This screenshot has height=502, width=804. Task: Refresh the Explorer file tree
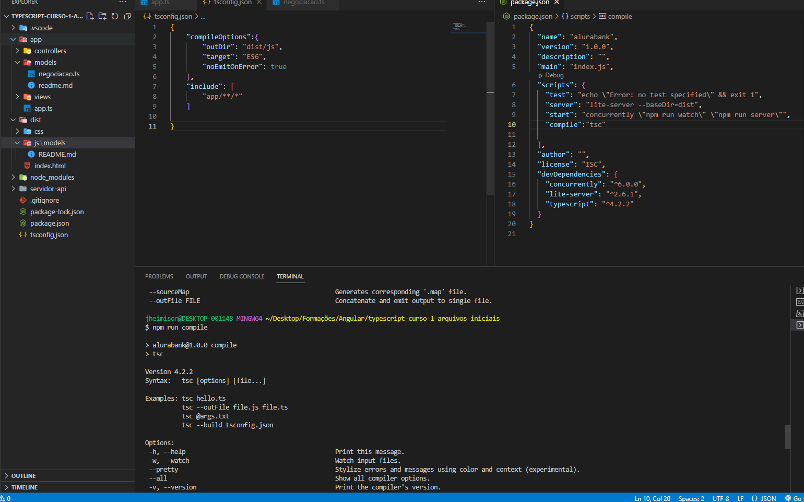(x=115, y=16)
